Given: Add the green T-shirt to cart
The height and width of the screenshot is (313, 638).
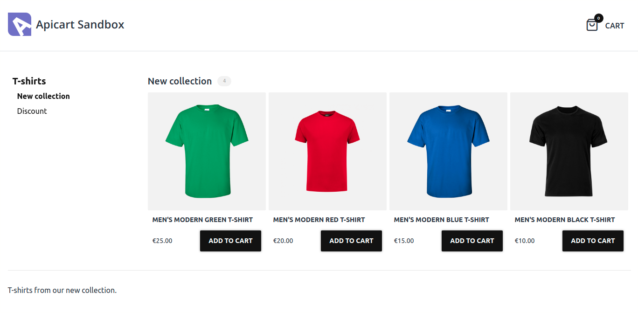Looking at the screenshot, I should pos(230,241).
